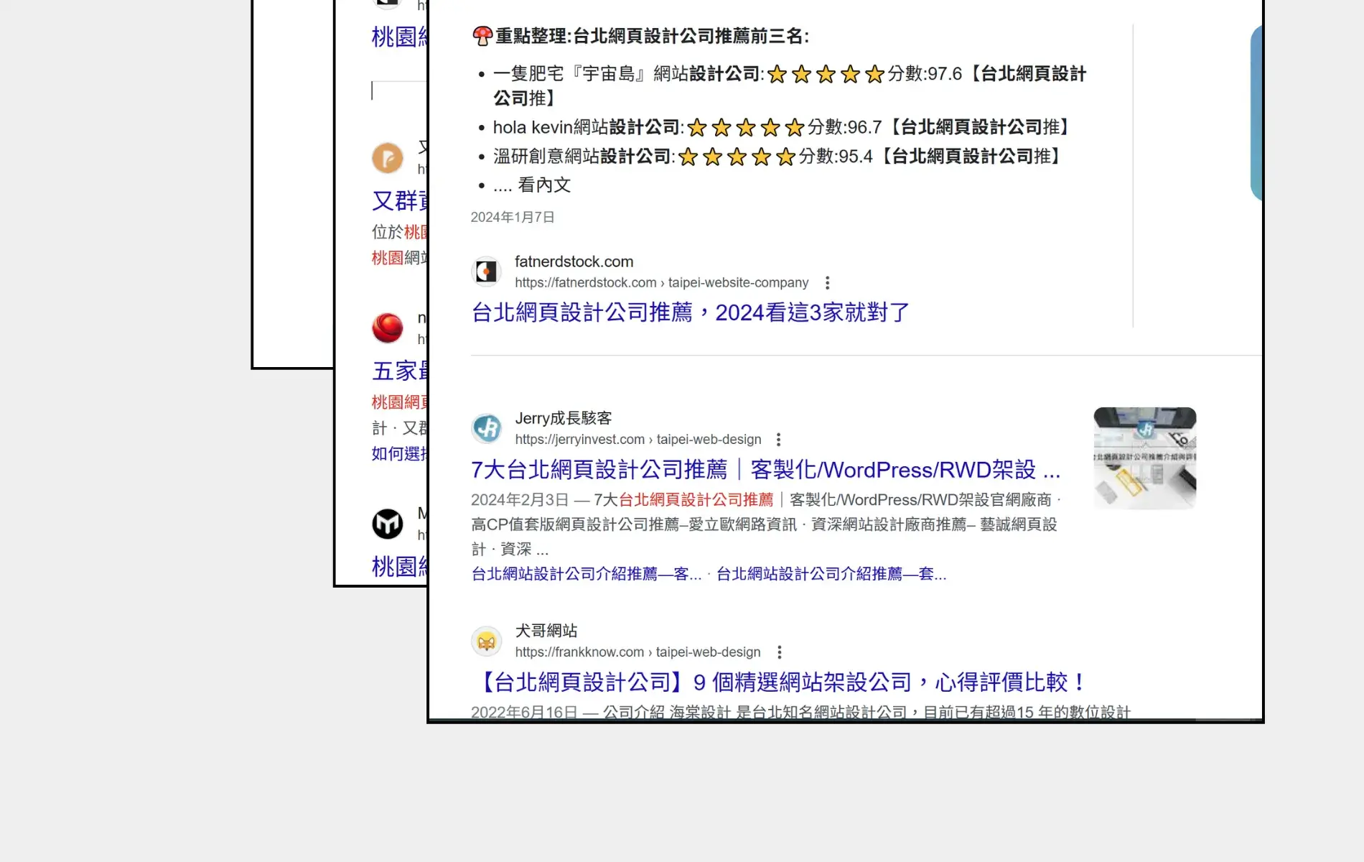The image size is (1364, 862).
Task: Click the 溫研創意 95.4 score item
Action: pos(776,156)
